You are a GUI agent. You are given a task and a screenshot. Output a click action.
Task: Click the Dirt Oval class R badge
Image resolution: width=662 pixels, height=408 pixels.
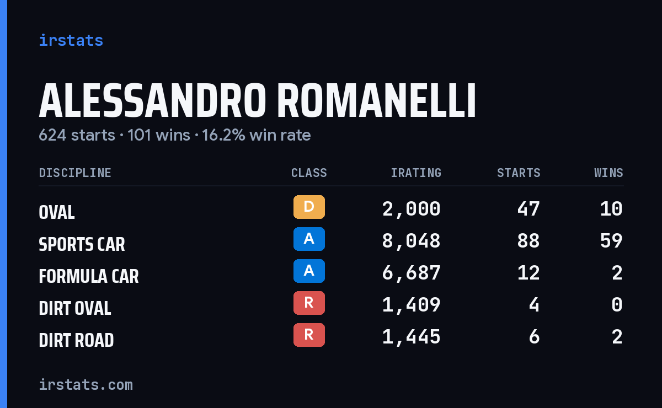pos(309,303)
